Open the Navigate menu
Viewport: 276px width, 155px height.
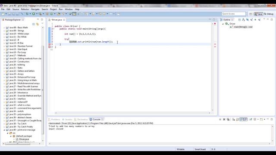(35, 9)
